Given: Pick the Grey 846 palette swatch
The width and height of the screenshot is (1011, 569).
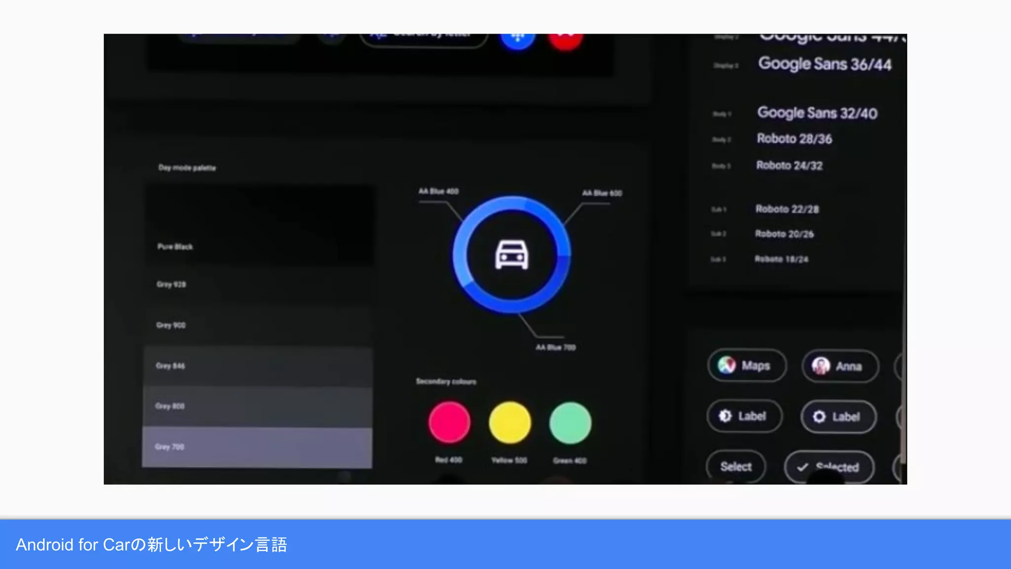Looking at the screenshot, I should coord(257,366).
